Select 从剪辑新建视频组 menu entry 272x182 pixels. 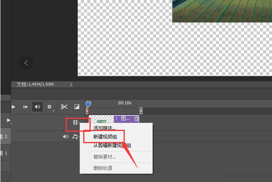pyautogui.click(x=112, y=146)
